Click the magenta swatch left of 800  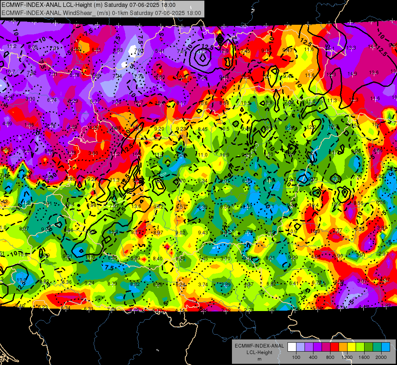(x=326, y=347)
